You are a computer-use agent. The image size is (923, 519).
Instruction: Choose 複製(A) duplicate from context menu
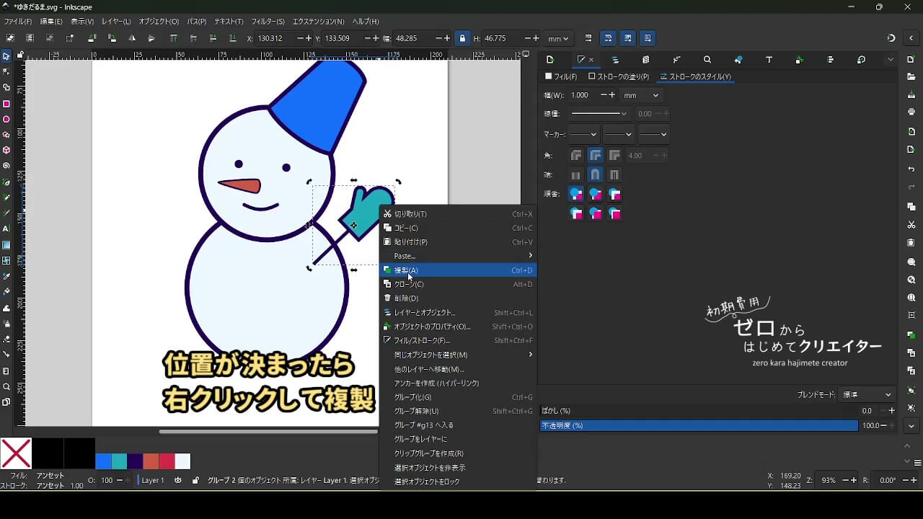pos(406,270)
